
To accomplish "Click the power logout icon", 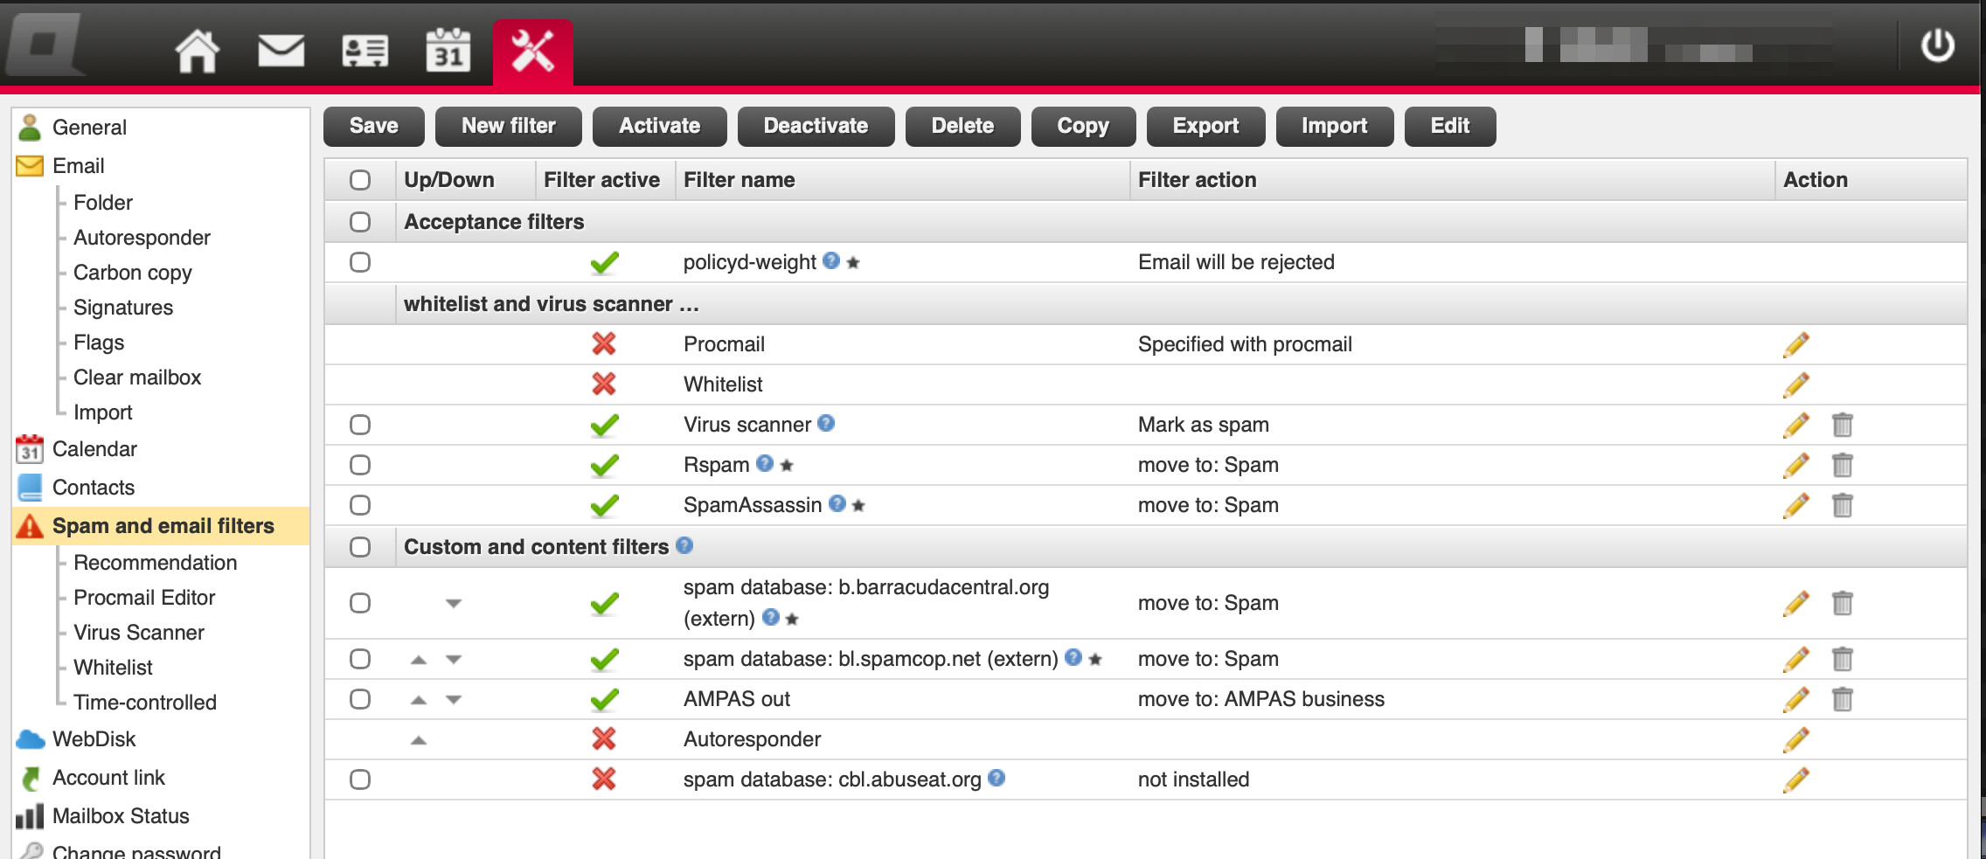I will 1937,45.
